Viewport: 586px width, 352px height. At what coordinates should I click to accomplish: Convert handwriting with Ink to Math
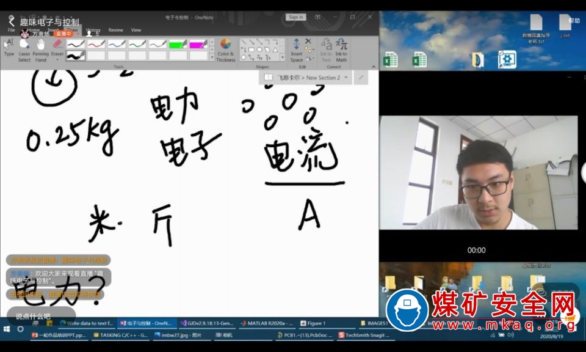tap(341, 50)
